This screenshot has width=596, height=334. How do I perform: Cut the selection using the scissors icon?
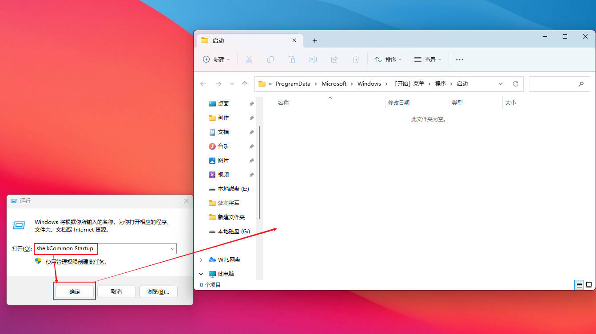[x=249, y=59]
